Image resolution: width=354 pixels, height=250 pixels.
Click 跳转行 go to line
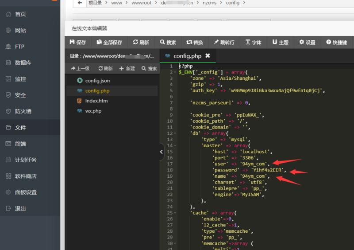[x=224, y=42]
